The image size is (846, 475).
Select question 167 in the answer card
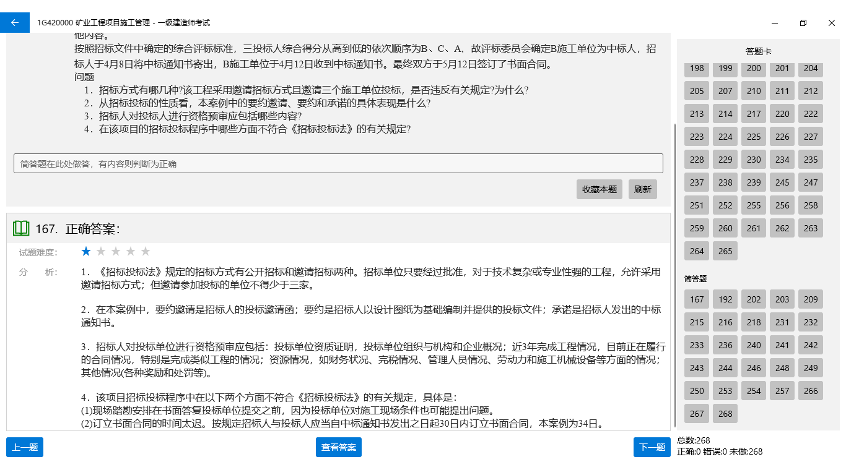696,299
